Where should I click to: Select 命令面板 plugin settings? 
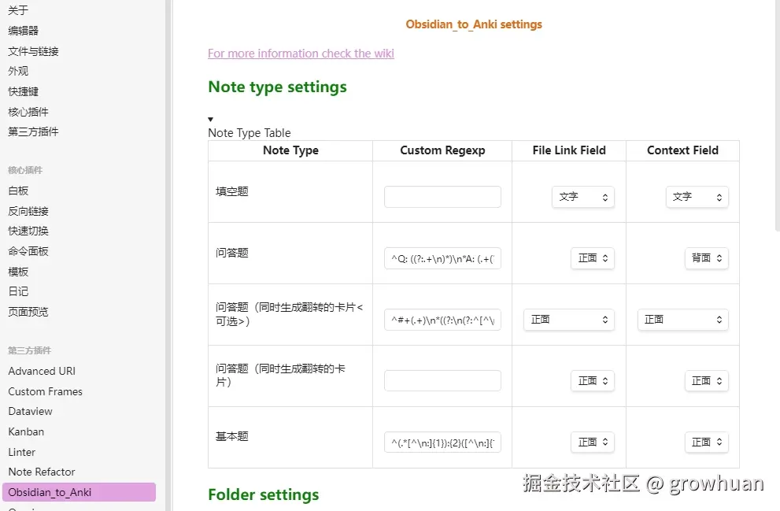(28, 251)
